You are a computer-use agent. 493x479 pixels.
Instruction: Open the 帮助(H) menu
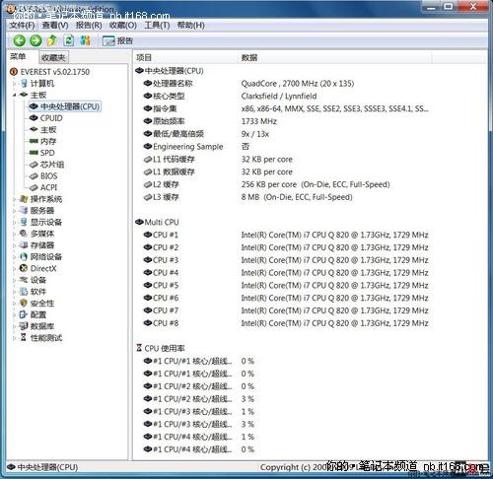(x=191, y=26)
